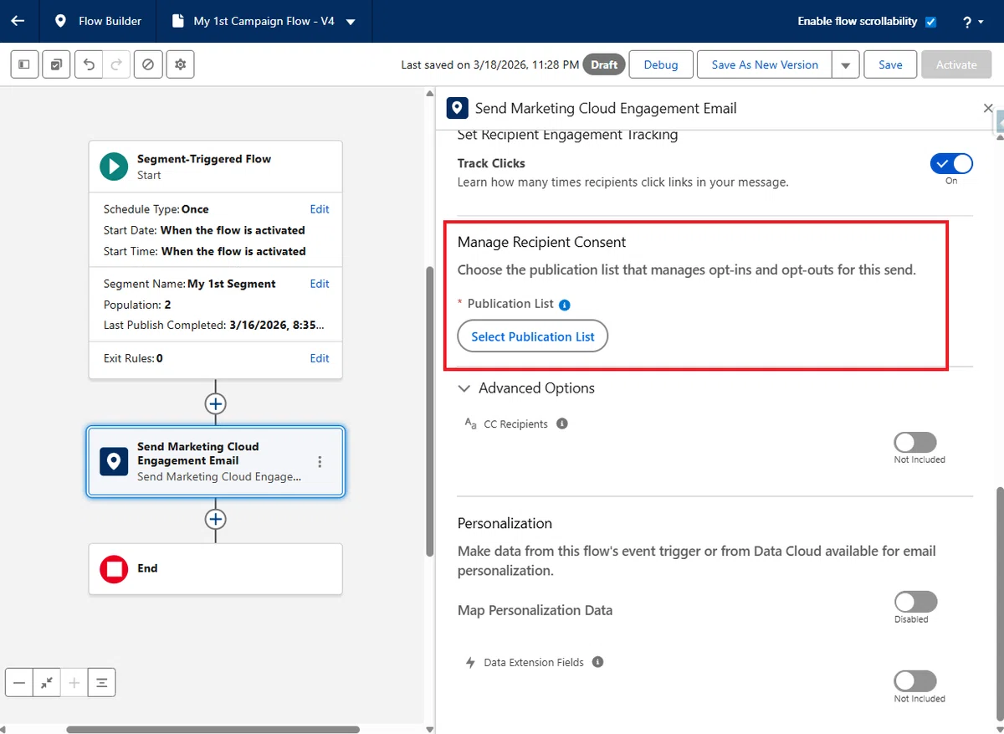Click Publication List info icon
The height and width of the screenshot is (734, 1004).
click(x=565, y=305)
